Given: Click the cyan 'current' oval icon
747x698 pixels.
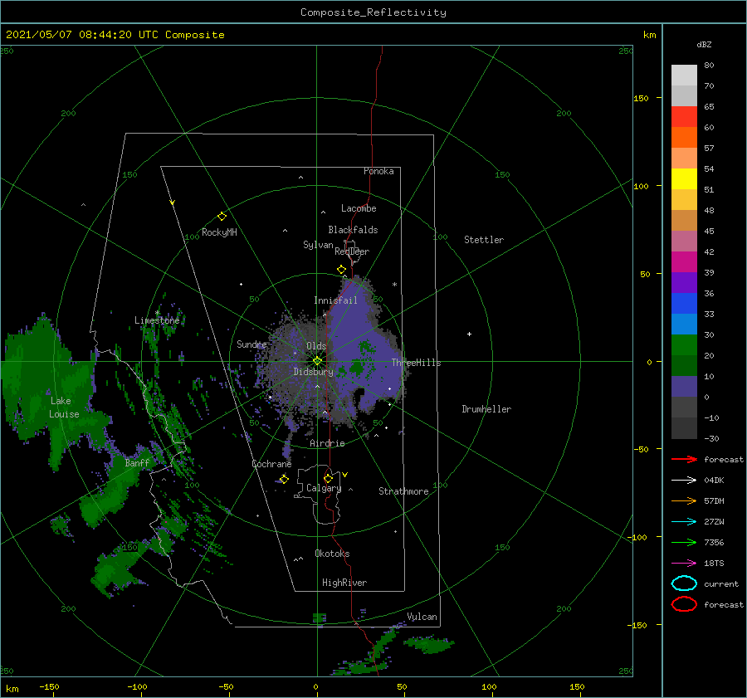Looking at the screenshot, I should coord(684,583).
